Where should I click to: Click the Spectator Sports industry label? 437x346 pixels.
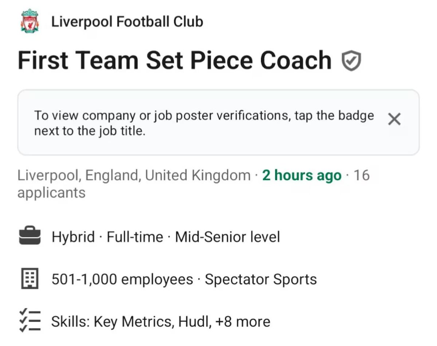260,279
